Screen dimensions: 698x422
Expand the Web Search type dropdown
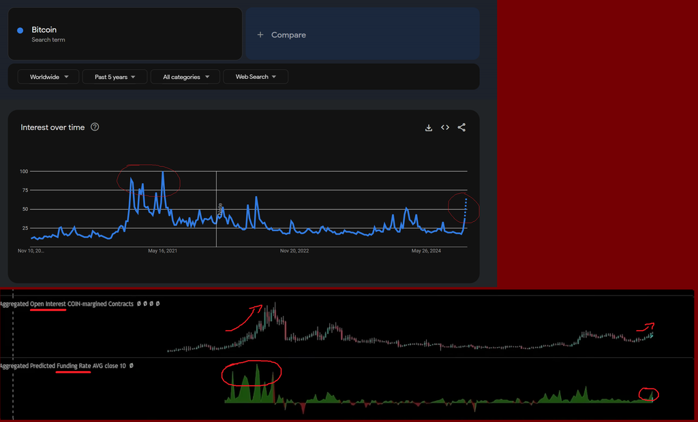pyautogui.click(x=256, y=77)
